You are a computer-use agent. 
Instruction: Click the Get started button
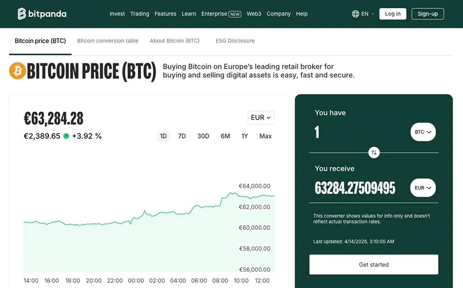(374, 264)
